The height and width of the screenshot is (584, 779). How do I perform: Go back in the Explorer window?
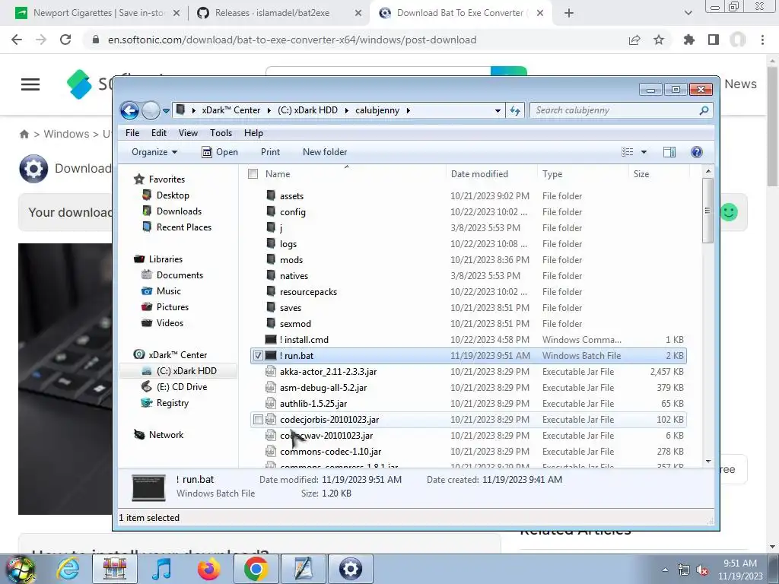tap(129, 110)
